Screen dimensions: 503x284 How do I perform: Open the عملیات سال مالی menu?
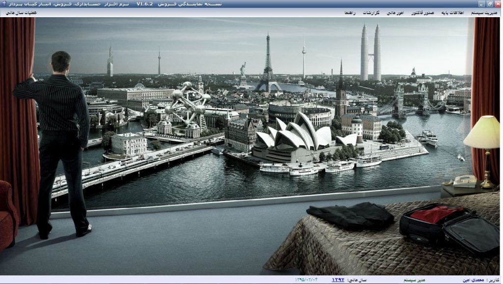click(x=21, y=13)
